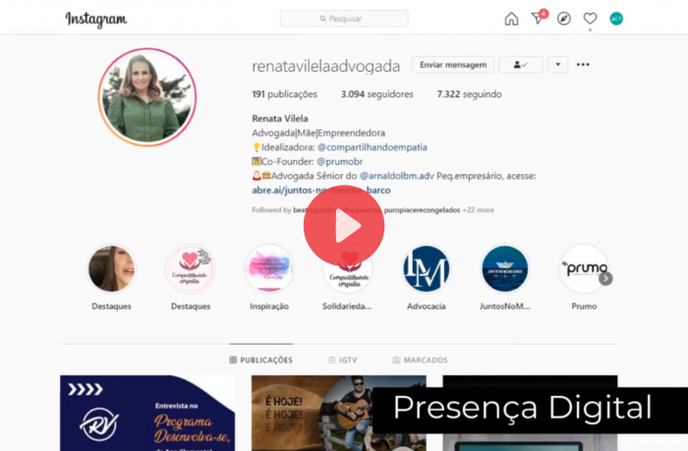Open the Inspiração story highlight
Image resolution: width=688 pixels, height=451 pixels.
(x=268, y=269)
